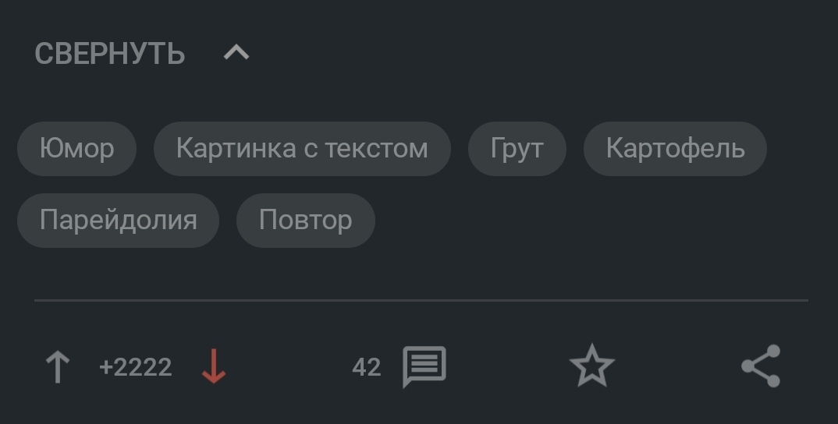Open the Картинка с текстом tag
This screenshot has height=424, width=838.
[x=302, y=148]
